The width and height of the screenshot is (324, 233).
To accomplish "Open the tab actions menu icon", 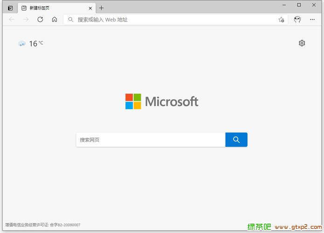I will point(10,8).
